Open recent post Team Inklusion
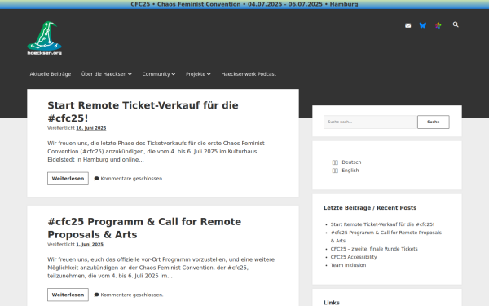Viewport: 489px width, 306px height. (348, 265)
